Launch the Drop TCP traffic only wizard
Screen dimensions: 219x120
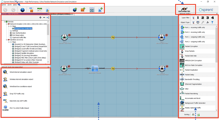tap(17, 94)
